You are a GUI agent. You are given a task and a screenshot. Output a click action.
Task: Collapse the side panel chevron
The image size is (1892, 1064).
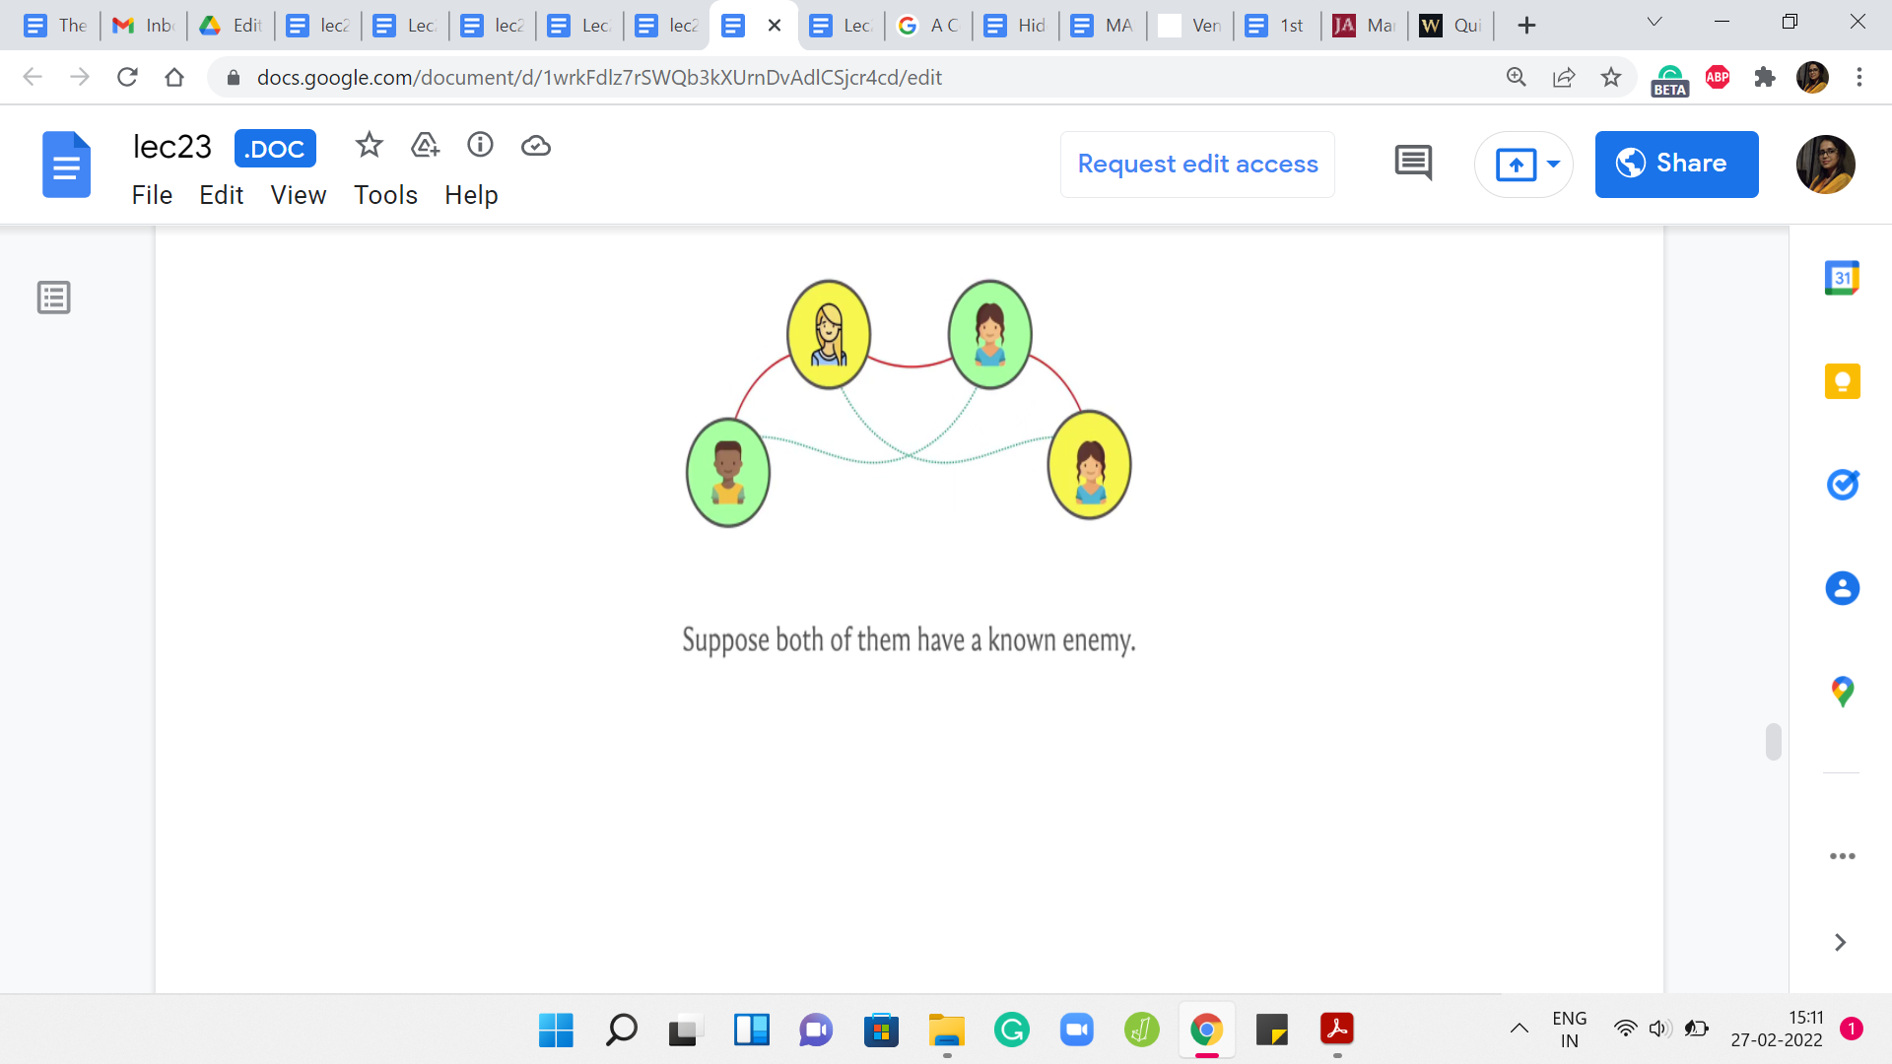click(x=1840, y=943)
